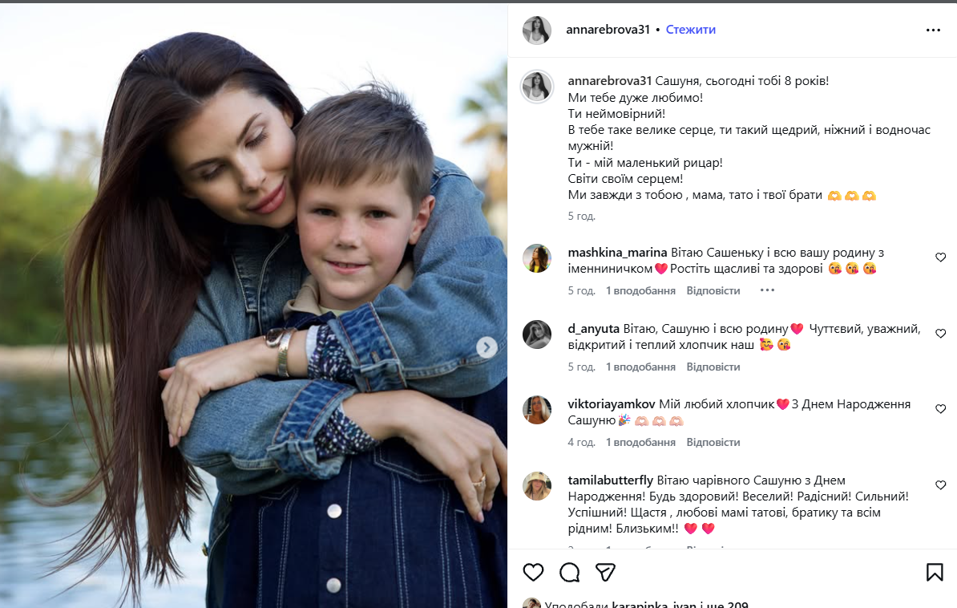957x608 pixels.
Task: Open post options three-dot menu
Action: pos(933,30)
